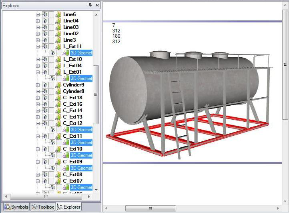
Task: Click the 3D Geometry icon under C_Ext12
Action: (66, 130)
